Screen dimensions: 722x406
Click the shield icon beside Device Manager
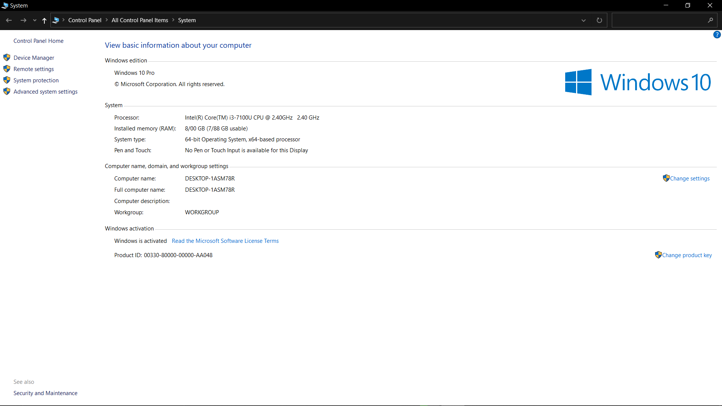pos(7,58)
